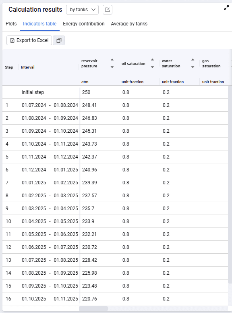Screen dimensions: 232x313
Task: Click the Calculation results title
Action: (x=35, y=9)
